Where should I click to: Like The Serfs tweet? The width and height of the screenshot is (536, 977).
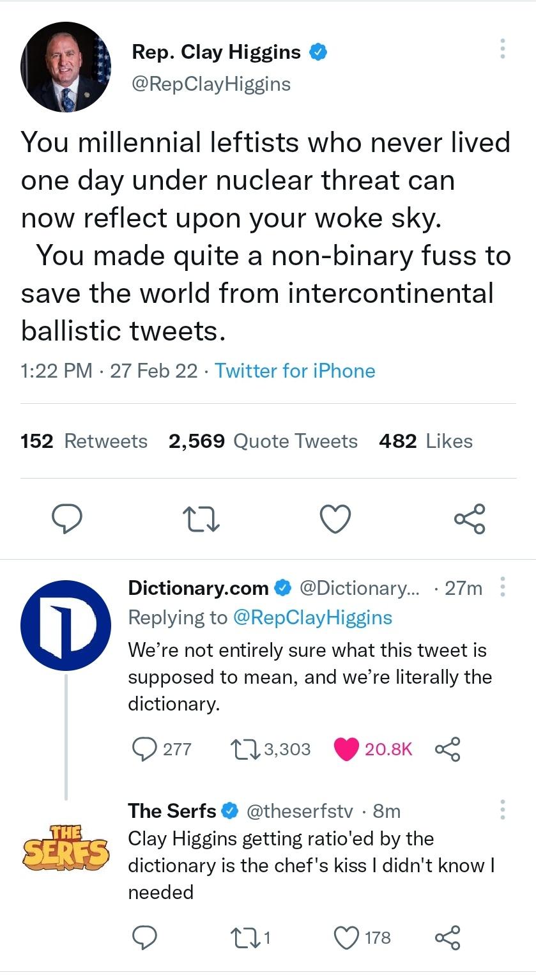[x=347, y=937]
